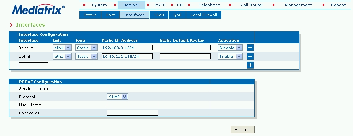Click the PPPoE Configuration section title

(x=40, y=82)
